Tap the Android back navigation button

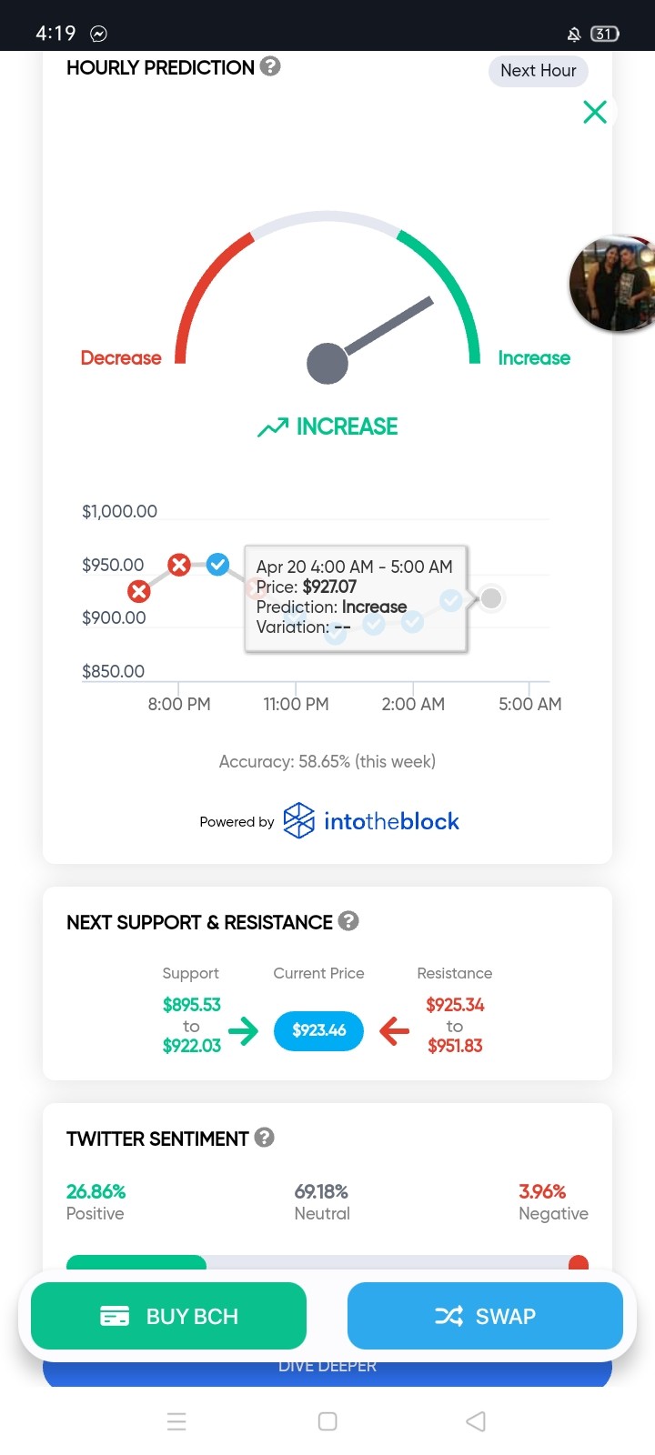[476, 1421]
